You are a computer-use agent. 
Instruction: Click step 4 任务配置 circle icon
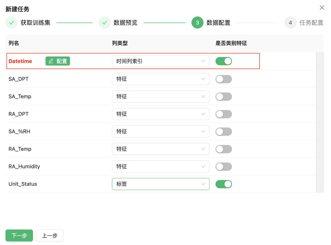[290, 23]
